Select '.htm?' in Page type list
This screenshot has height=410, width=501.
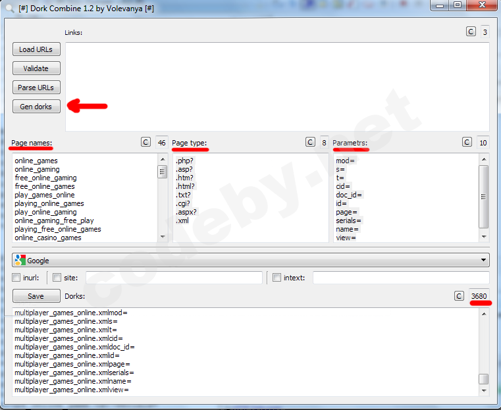point(184,178)
